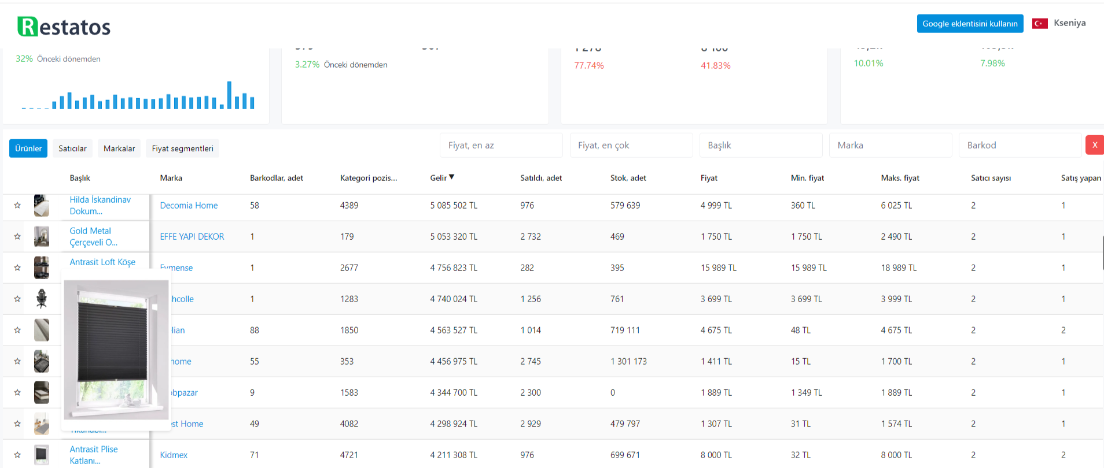Star the Decomia Home product row

point(17,205)
